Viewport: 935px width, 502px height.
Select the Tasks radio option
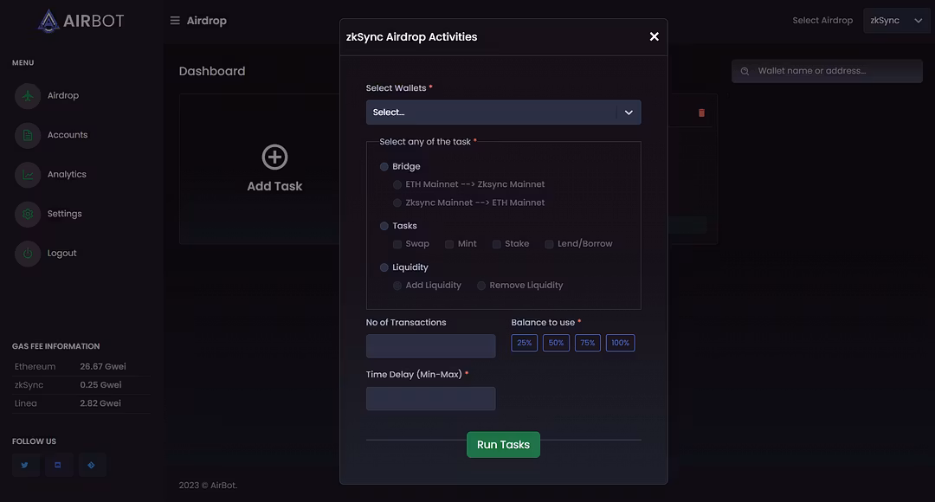[x=384, y=226]
